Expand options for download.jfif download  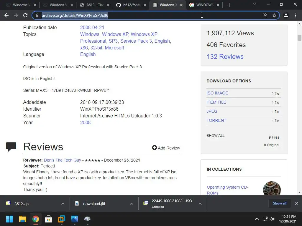click(x=132, y=204)
